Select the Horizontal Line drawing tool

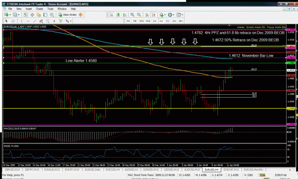[28, 21]
